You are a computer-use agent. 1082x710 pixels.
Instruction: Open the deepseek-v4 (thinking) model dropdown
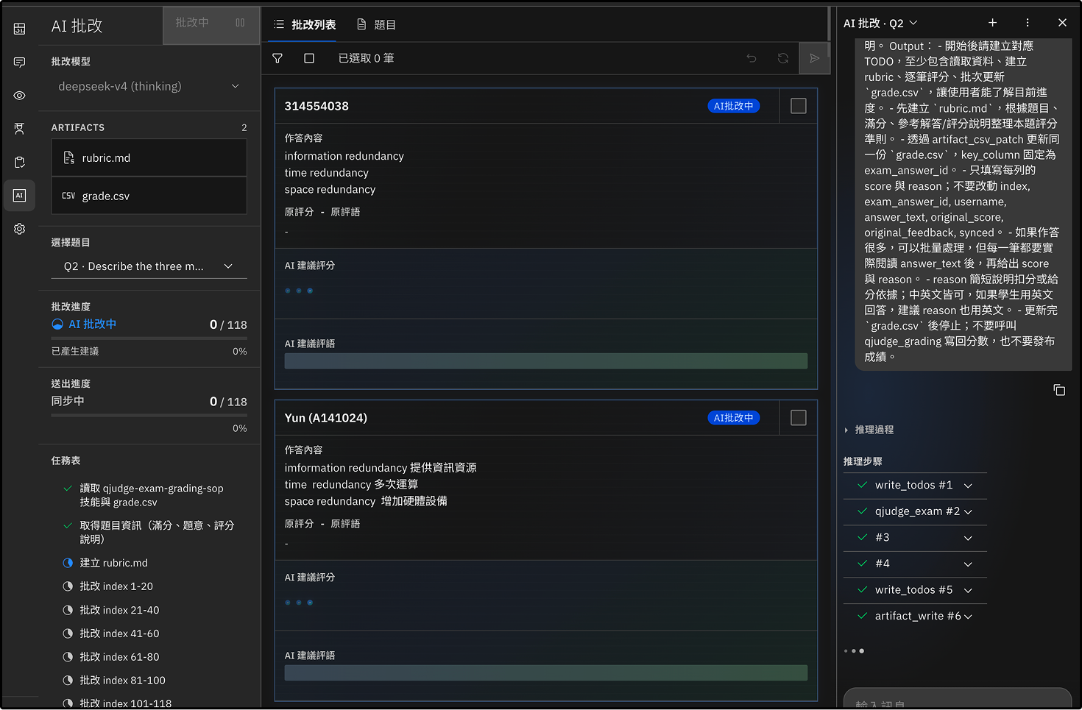click(149, 86)
